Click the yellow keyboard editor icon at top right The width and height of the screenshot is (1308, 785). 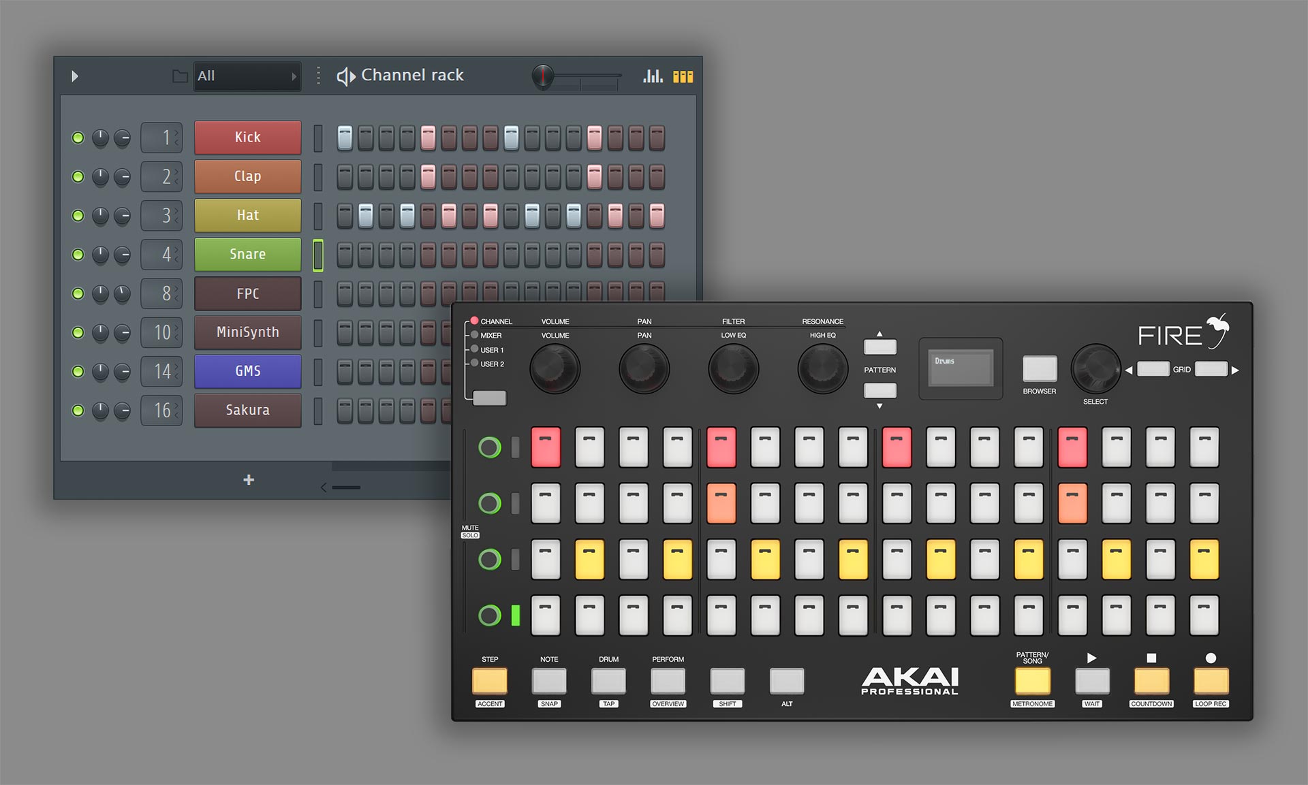[x=684, y=76]
